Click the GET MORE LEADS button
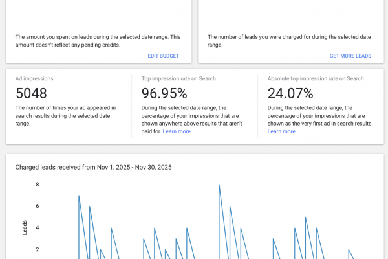Image resolution: width=388 pixels, height=259 pixels. tap(350, 56)
